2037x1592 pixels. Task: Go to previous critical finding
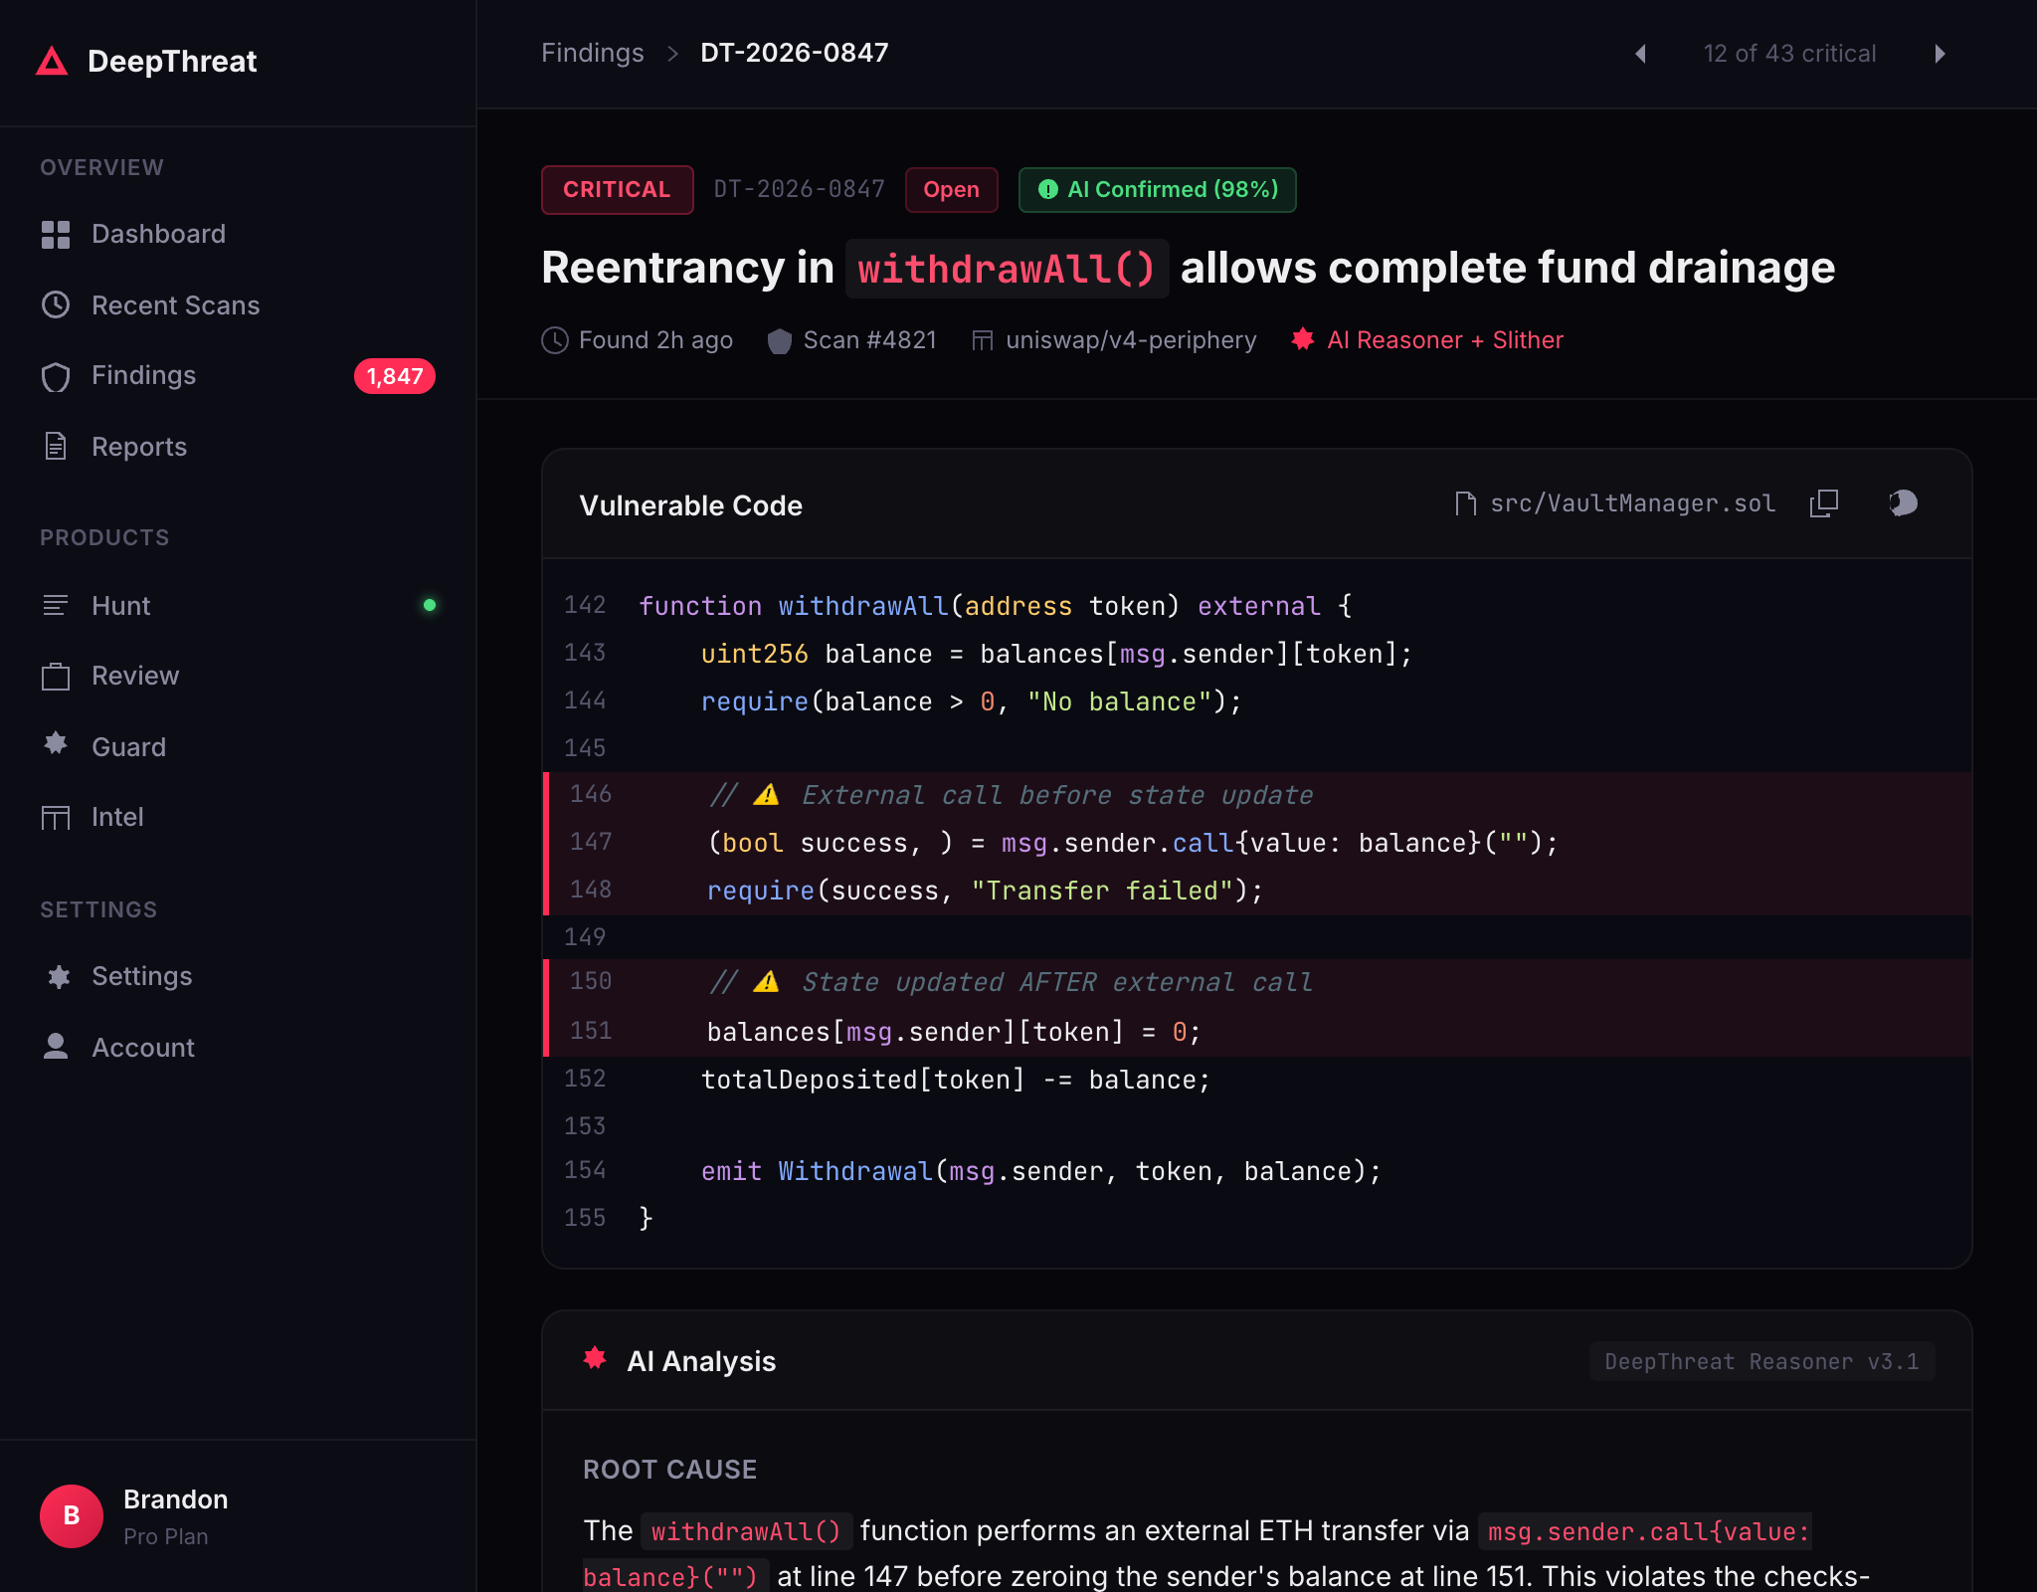point(1641,54)
